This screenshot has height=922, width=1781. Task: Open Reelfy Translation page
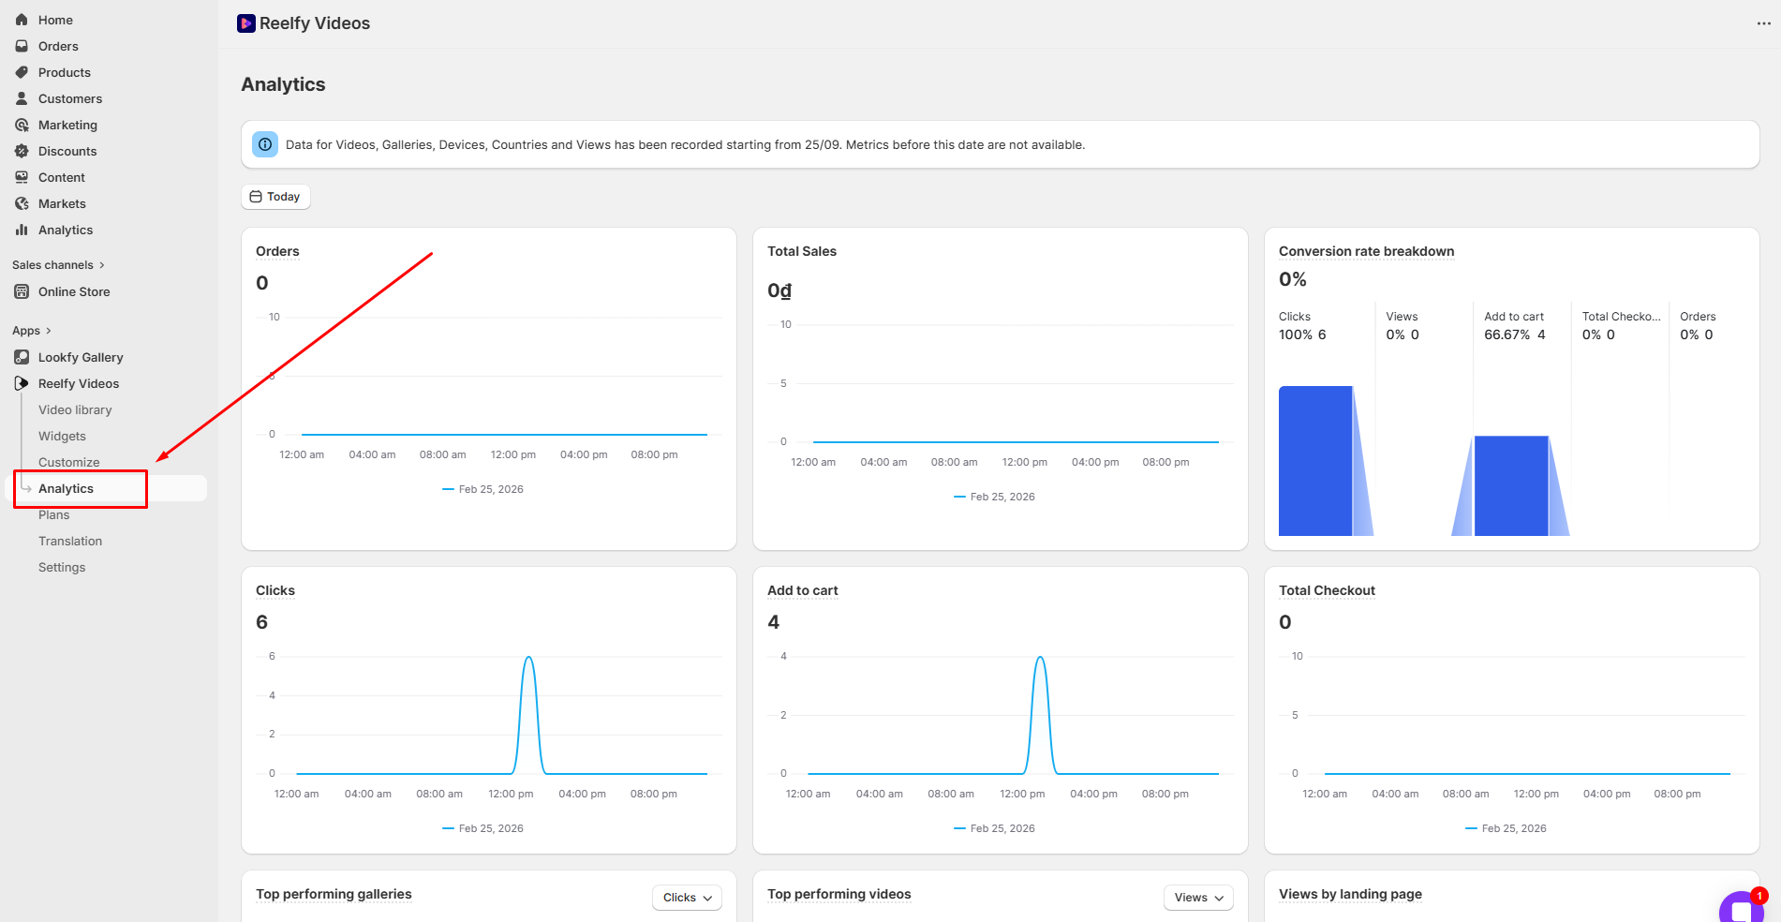point(70,541)
